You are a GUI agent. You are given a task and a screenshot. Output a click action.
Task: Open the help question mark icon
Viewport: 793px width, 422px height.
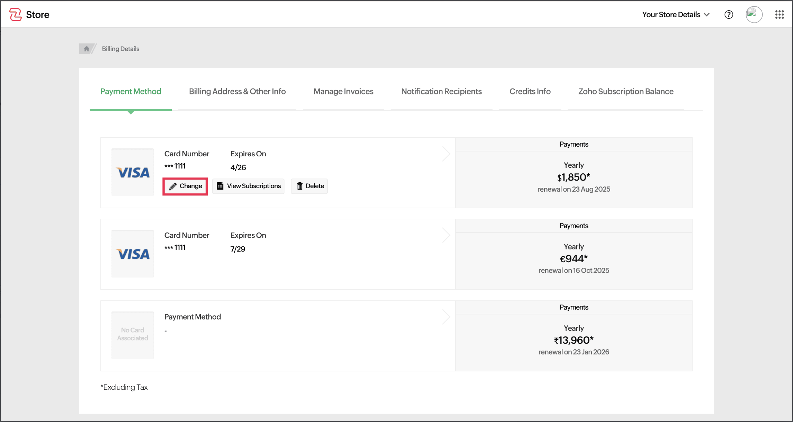729,15
